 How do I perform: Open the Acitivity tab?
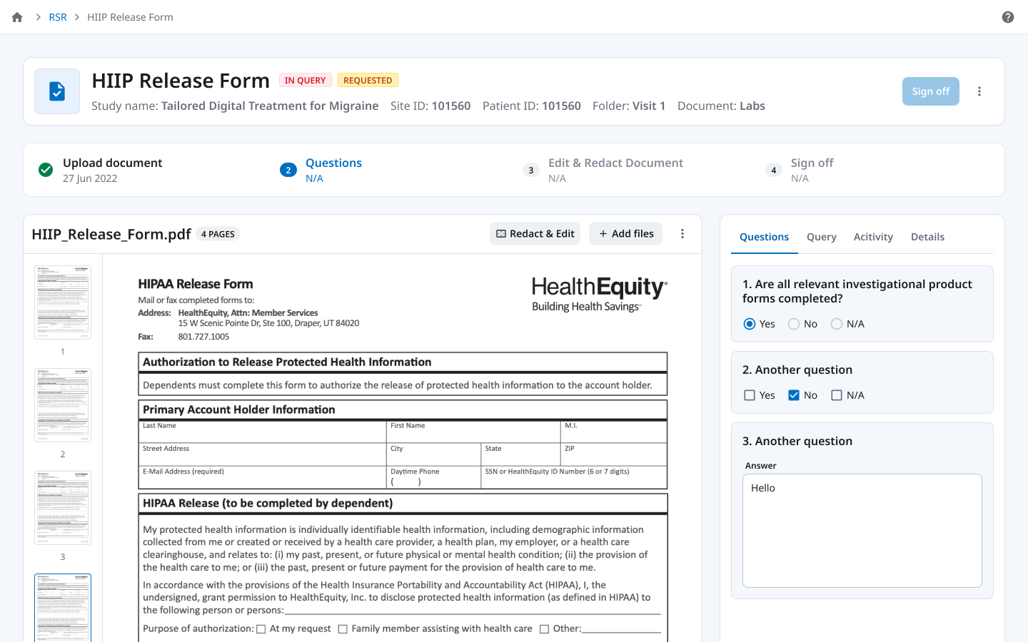pyautogui.click(x=873, y=237)
